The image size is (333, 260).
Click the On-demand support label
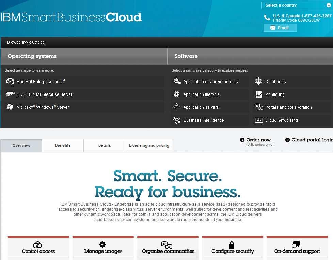(x=297, y=251)
